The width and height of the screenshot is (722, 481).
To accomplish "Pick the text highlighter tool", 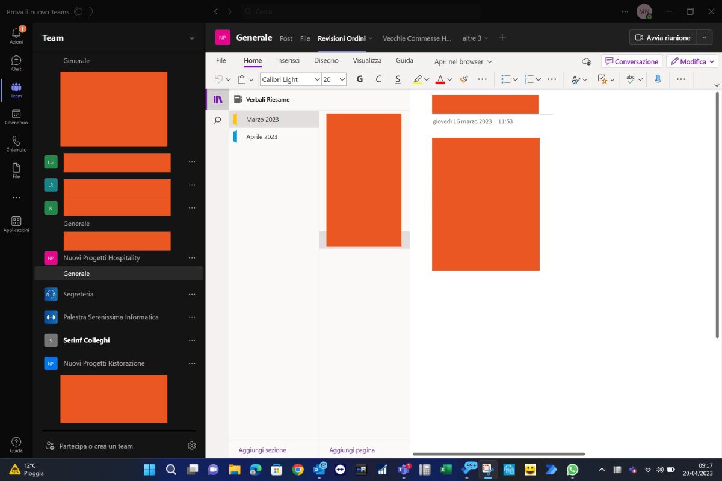I will pos(418,79).
